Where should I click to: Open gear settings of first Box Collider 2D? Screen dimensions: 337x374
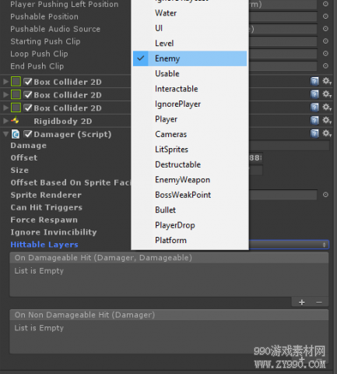click(327, 81)
